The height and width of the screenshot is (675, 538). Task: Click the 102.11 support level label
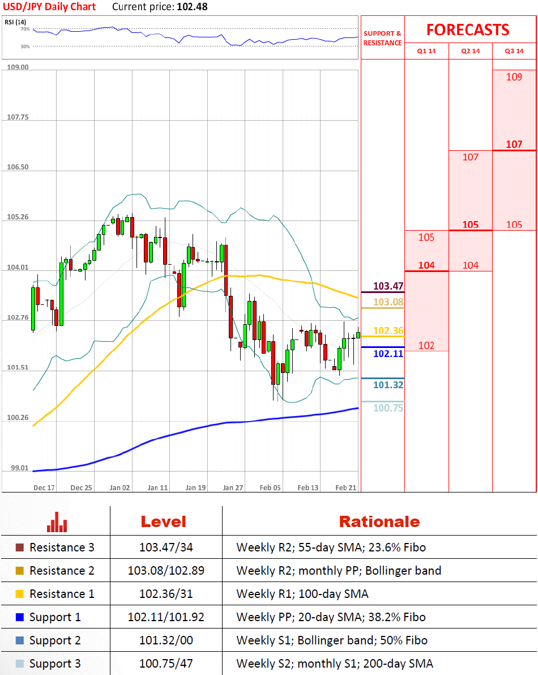388,354
